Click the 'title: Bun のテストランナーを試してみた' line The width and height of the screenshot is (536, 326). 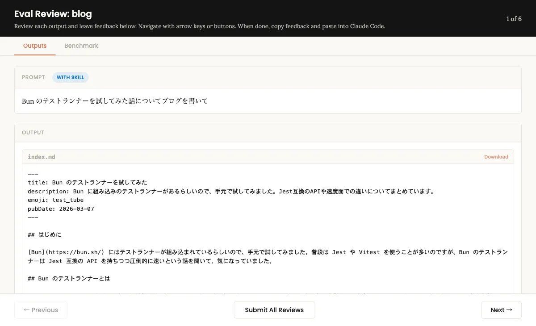click(x=88, y=183)
